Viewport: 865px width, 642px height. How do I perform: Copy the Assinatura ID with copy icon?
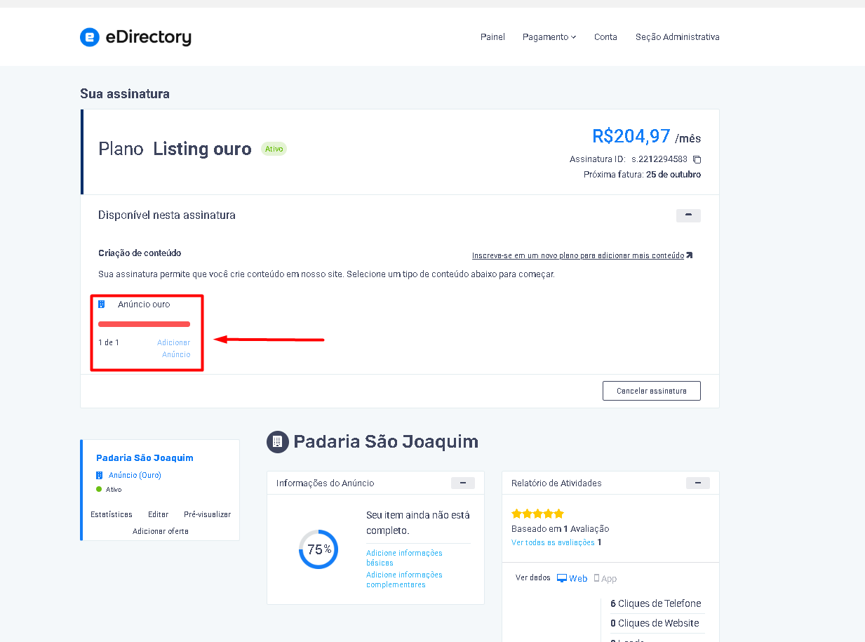pos(697,159)
